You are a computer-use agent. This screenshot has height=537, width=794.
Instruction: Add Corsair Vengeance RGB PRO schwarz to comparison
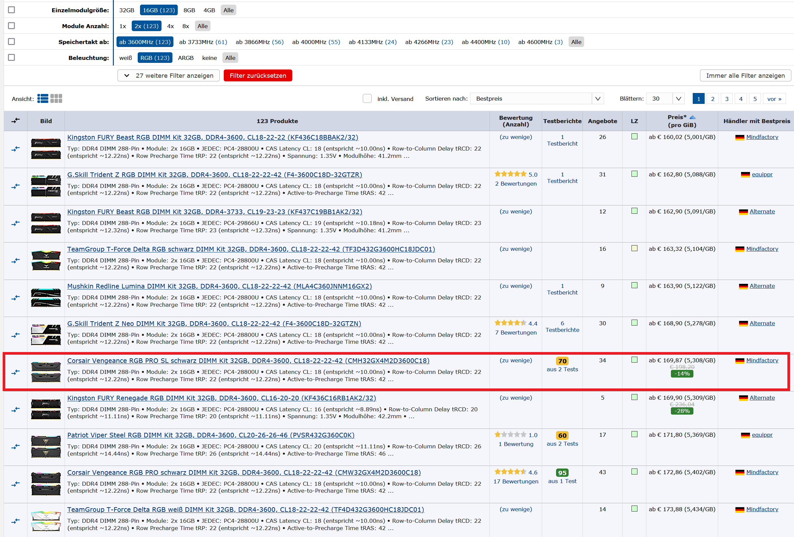pos(15,484)
